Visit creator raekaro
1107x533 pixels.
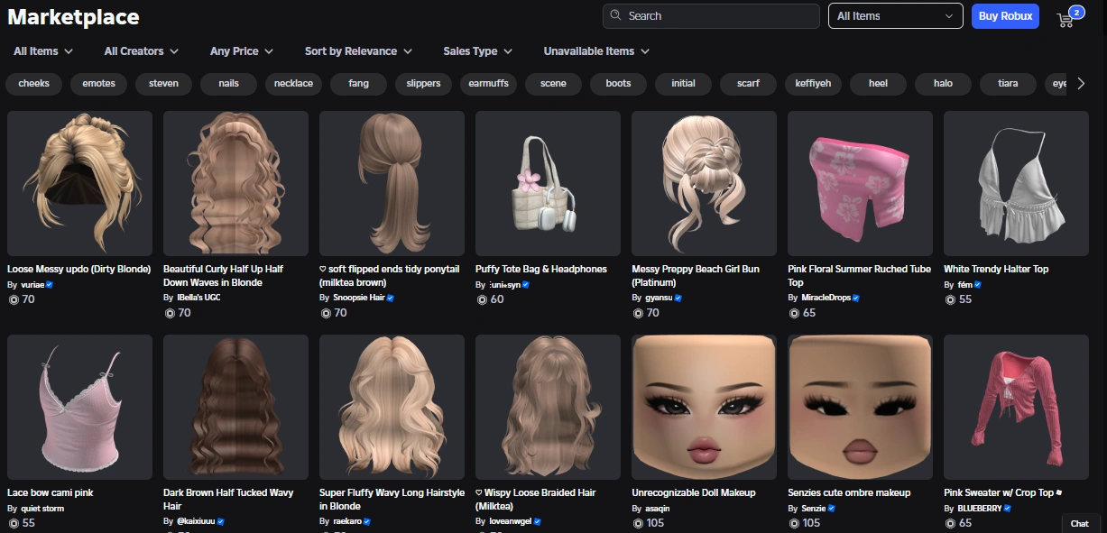point(346,521)
